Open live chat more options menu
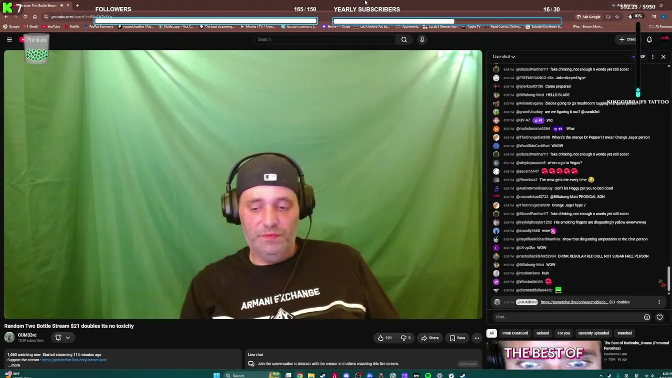Image resolution: width=672 pixels, height=378 pixels. 653,57
